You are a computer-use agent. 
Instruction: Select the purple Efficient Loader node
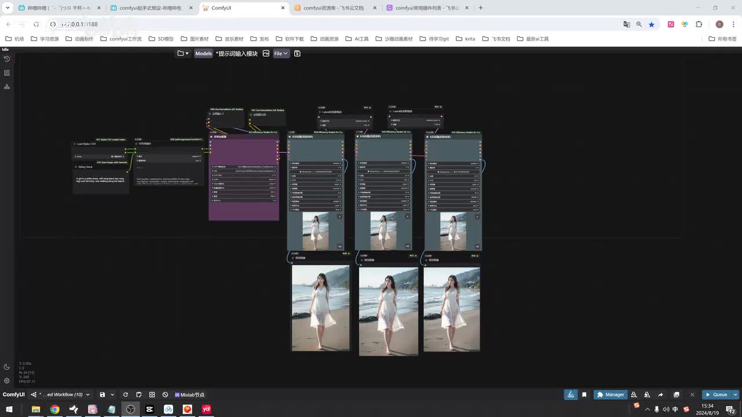[243, 176]
